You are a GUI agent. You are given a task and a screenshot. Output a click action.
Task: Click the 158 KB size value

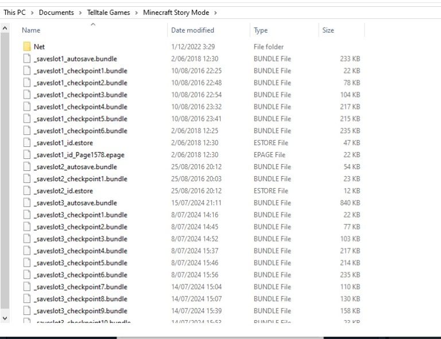click(x=350, y=311)
